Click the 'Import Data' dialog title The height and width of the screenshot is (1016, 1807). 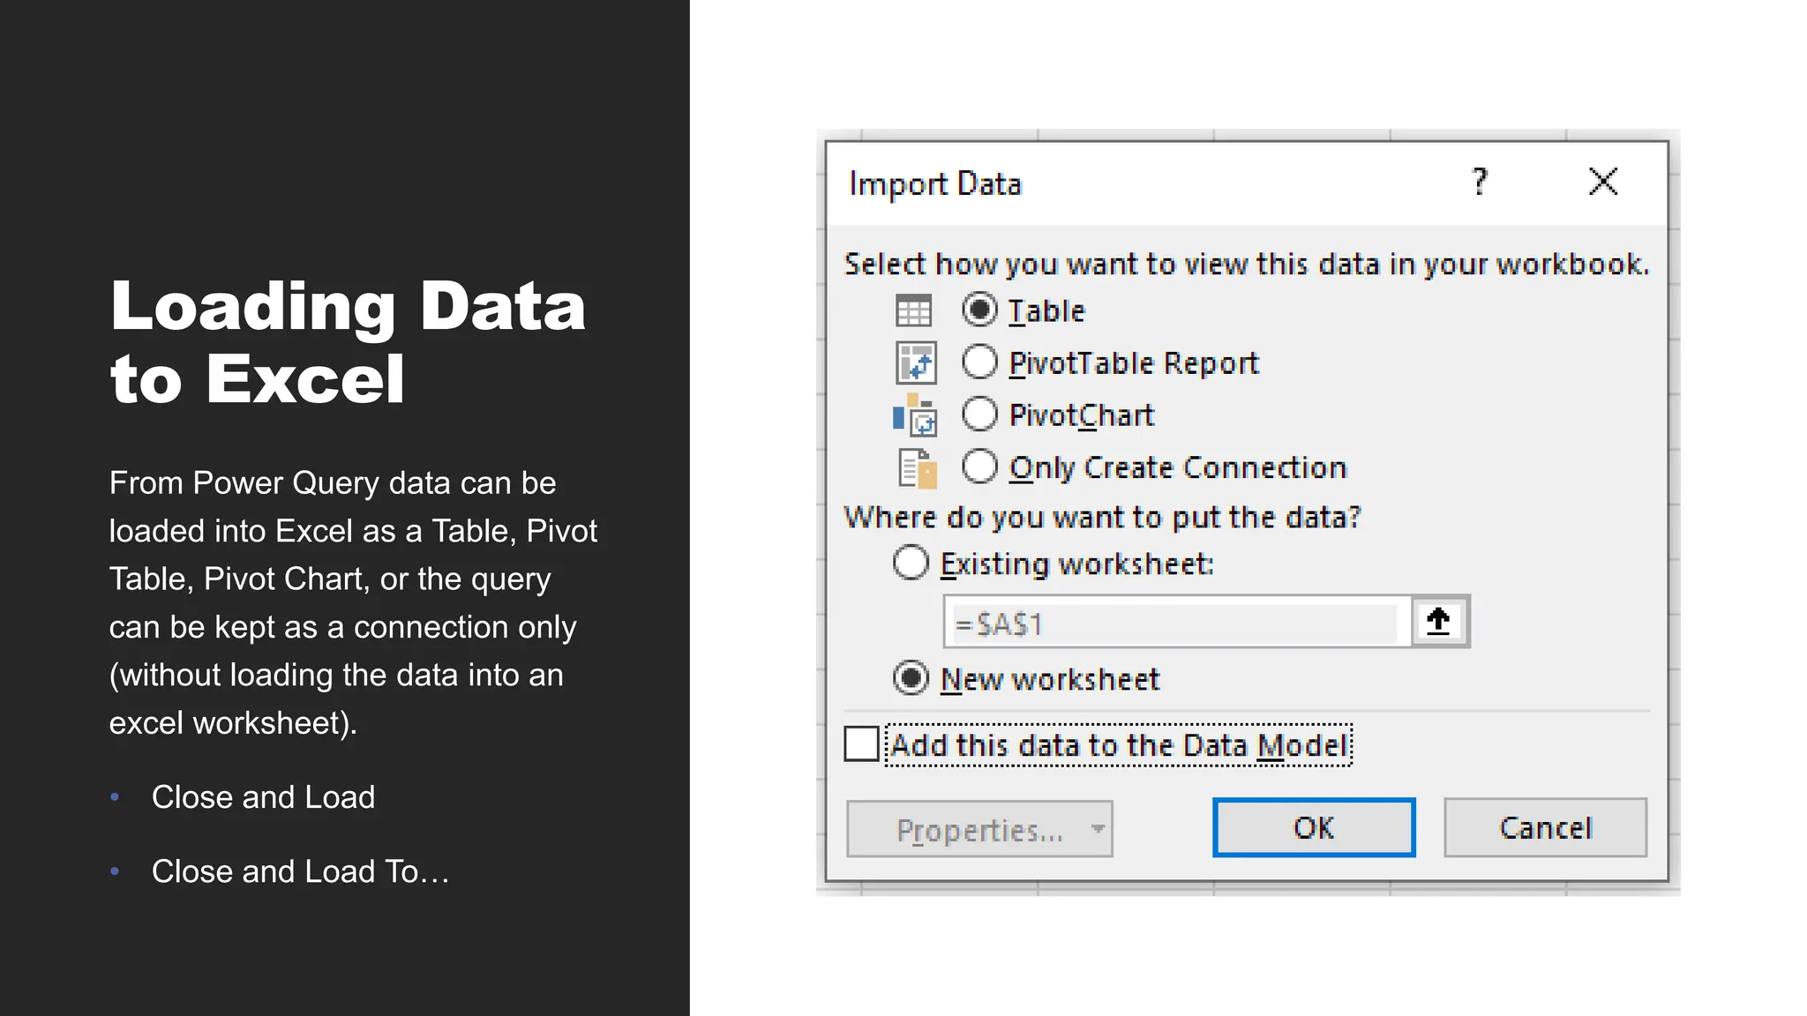[935, 183]
